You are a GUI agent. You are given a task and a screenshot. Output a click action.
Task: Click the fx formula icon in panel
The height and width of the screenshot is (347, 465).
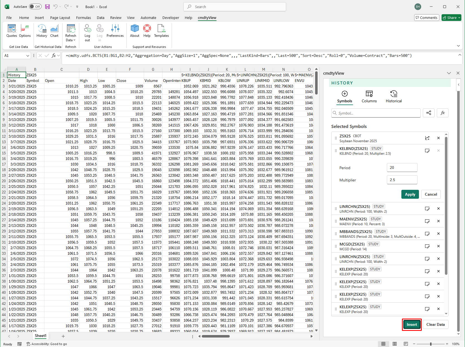click(x=443, y=113)
